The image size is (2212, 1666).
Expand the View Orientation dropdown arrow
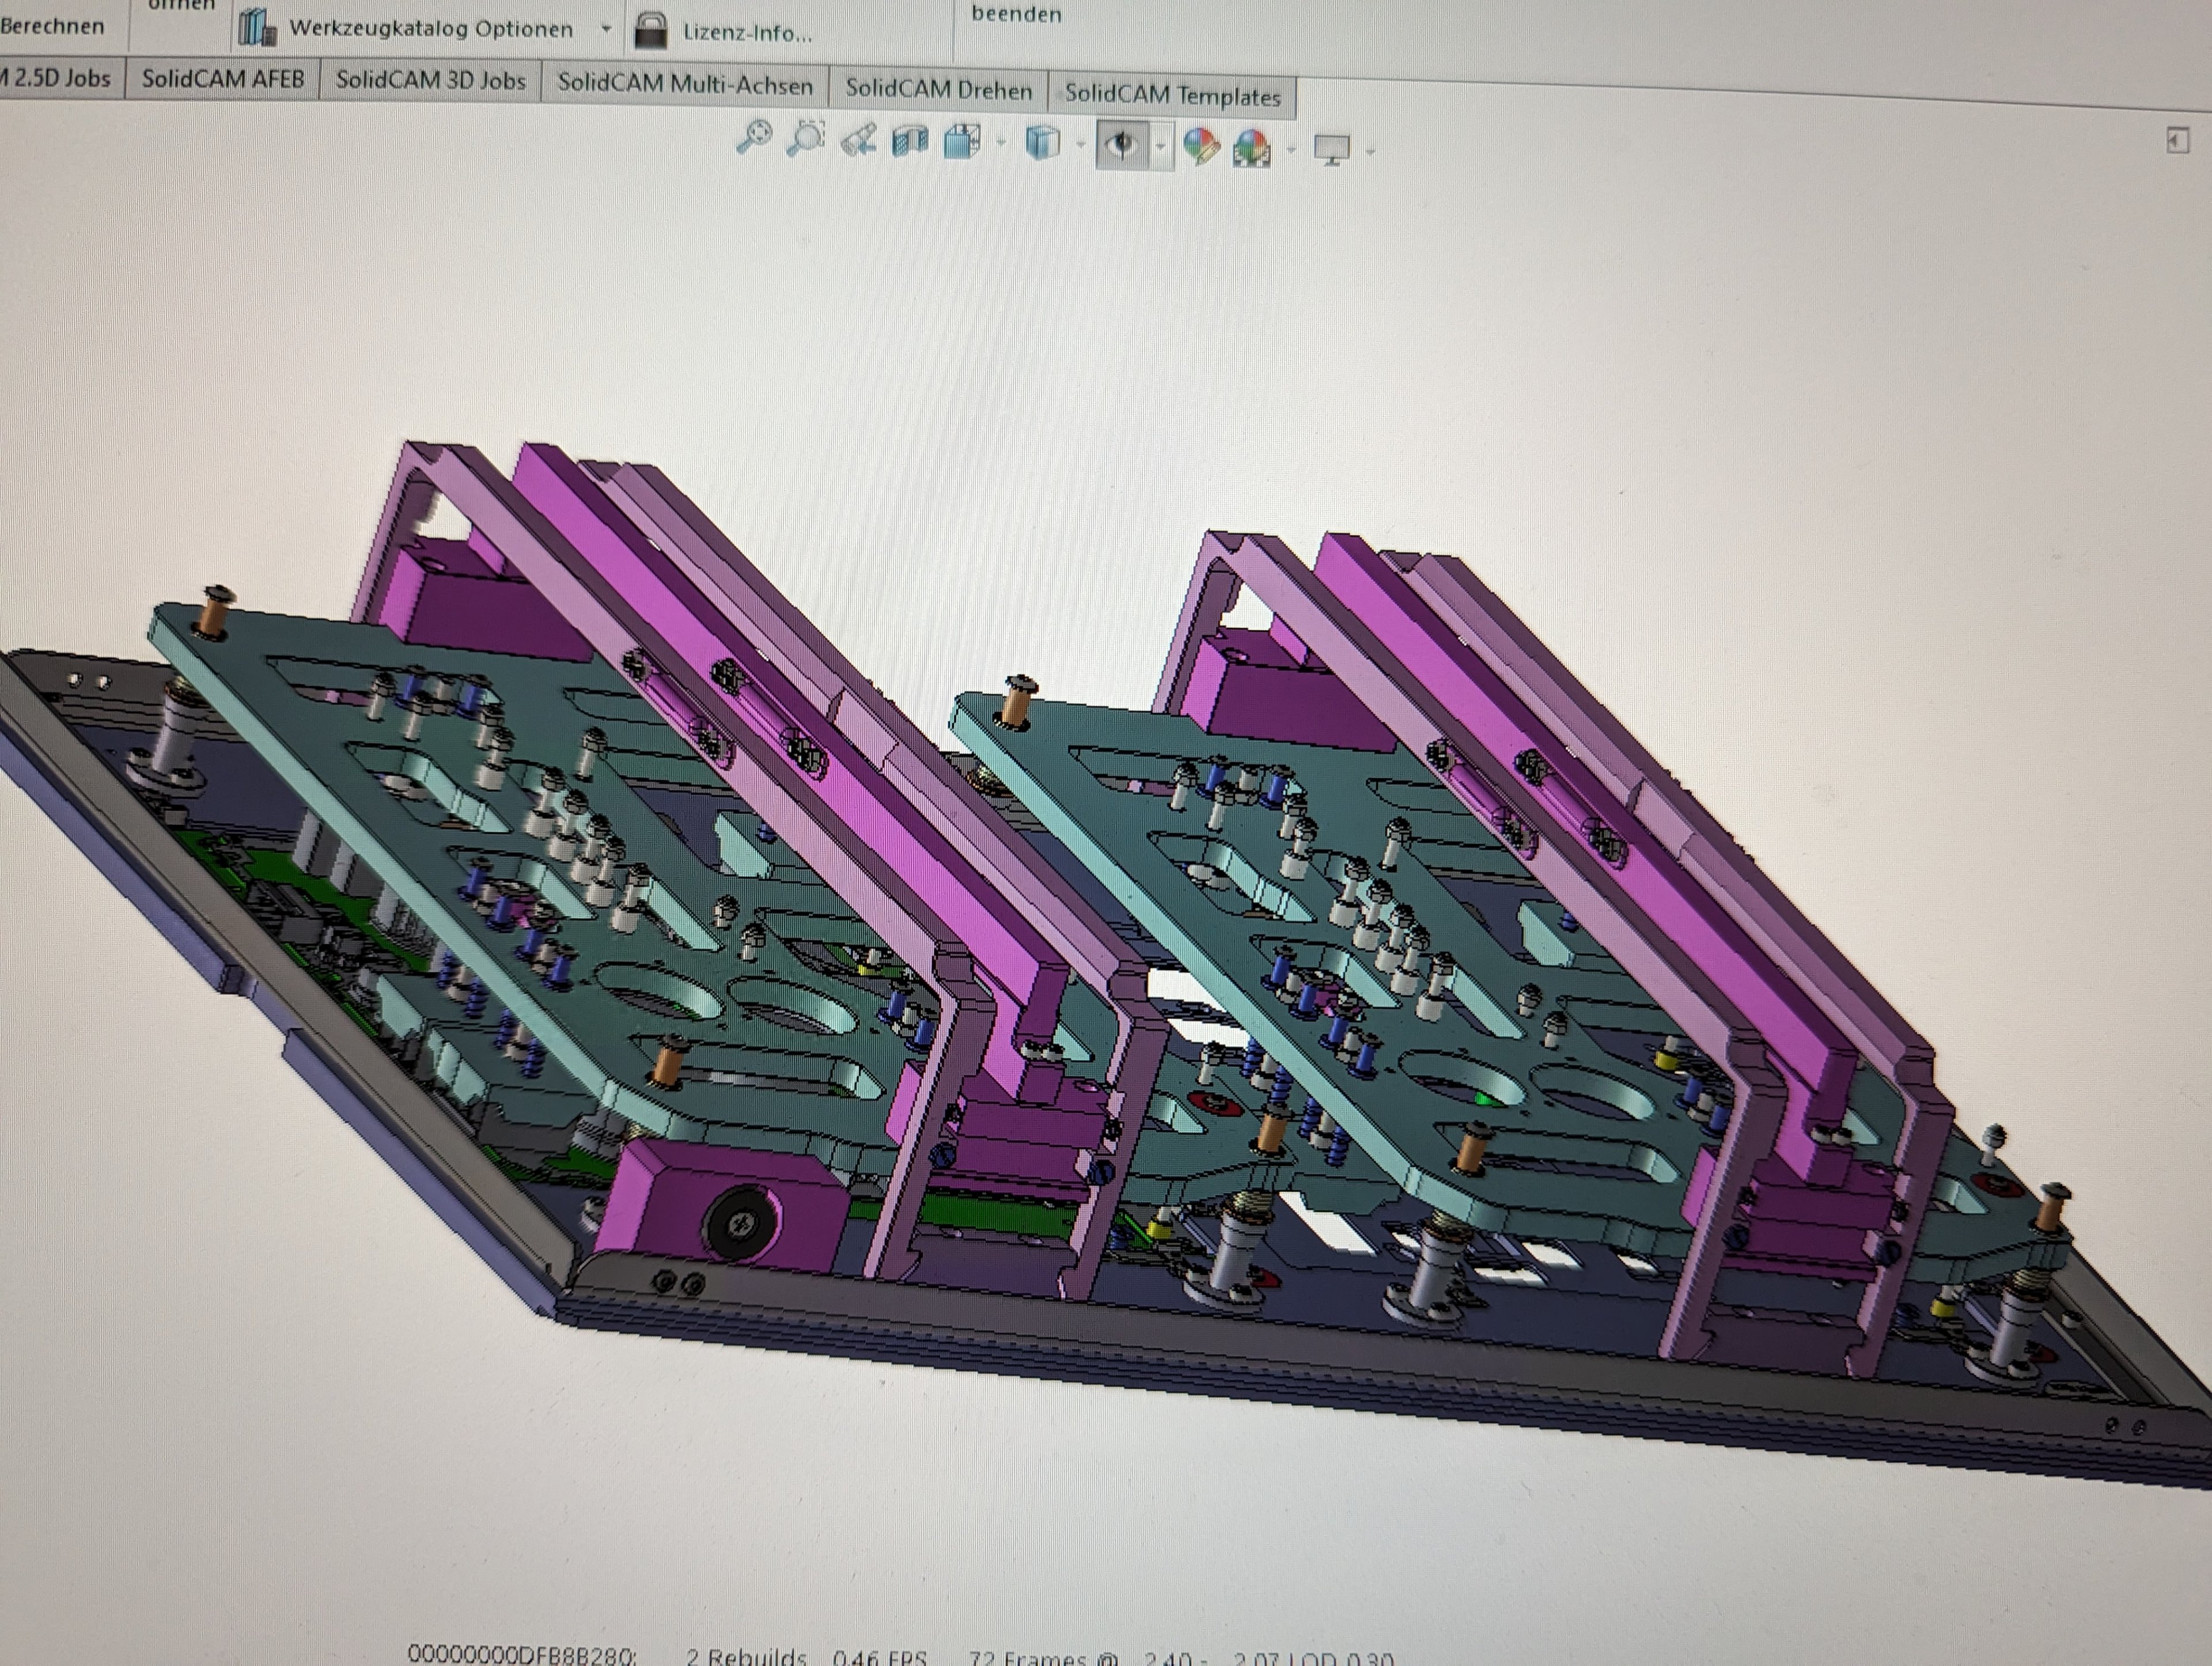coord(1001,143)
